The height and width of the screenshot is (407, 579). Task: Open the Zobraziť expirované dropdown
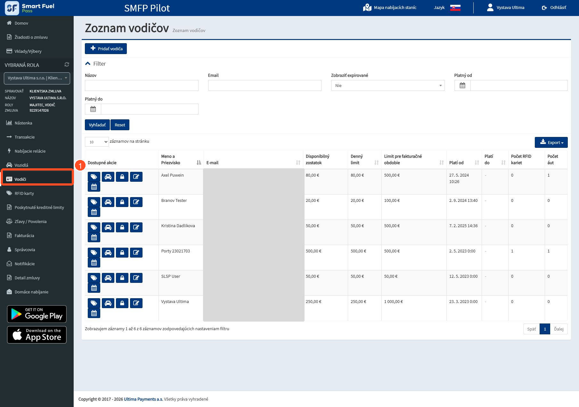coord(388,85)
